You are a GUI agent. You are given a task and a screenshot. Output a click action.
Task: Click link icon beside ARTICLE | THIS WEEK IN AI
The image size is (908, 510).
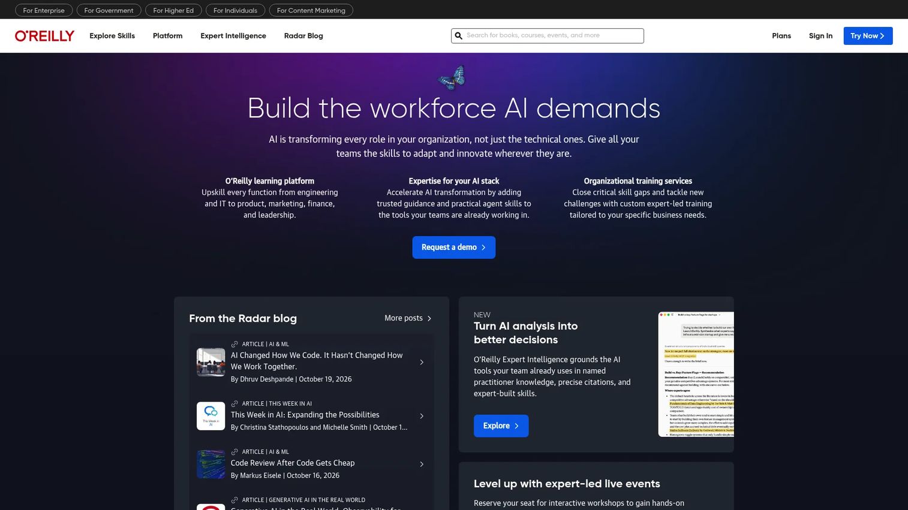[x=234, y=403]
